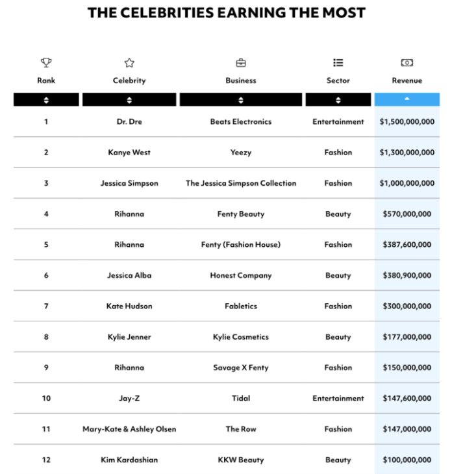Screen dimensions: 452x474
Task: Click the Revenue column header label
Action: click(407, 81)
